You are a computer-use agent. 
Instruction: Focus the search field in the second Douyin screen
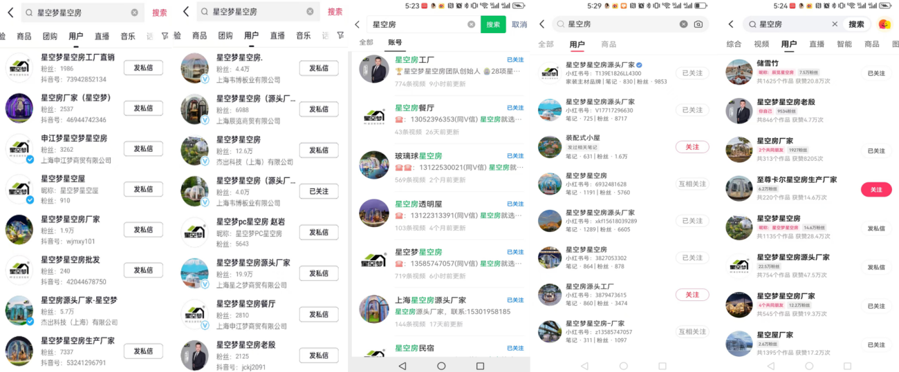(258, 12)
